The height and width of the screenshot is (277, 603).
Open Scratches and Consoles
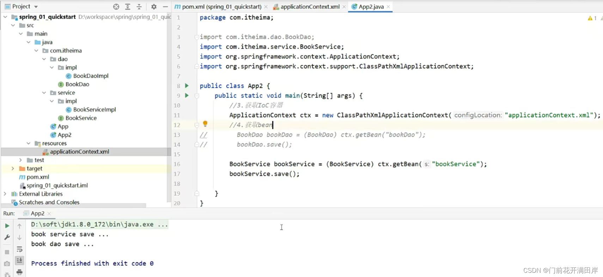(x=49, y=202)
